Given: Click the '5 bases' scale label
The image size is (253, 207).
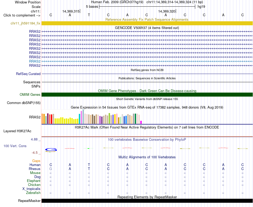Looking at the screenshot, I should click(92, 7).
